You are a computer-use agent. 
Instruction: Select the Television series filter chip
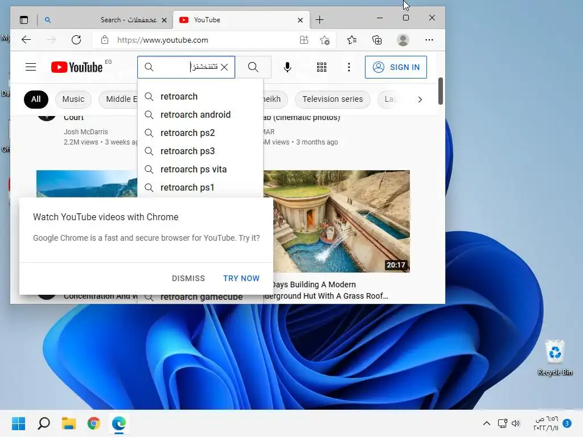tap(332, 99)
